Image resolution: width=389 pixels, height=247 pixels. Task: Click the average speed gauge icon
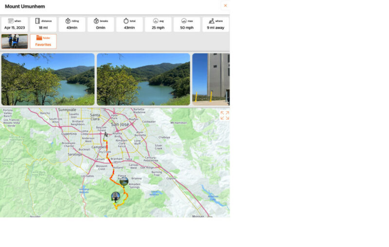coord(156,21)
